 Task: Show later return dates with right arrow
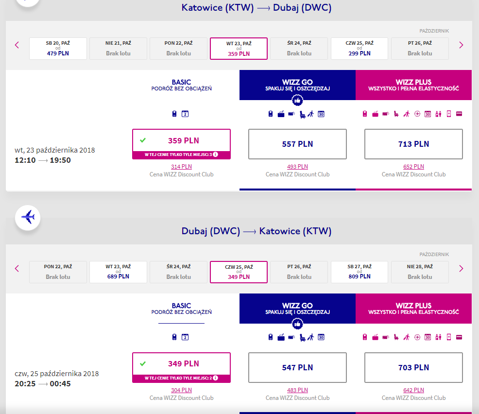coord(462,269)
